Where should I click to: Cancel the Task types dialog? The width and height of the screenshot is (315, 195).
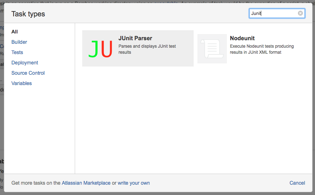(297, 183)
